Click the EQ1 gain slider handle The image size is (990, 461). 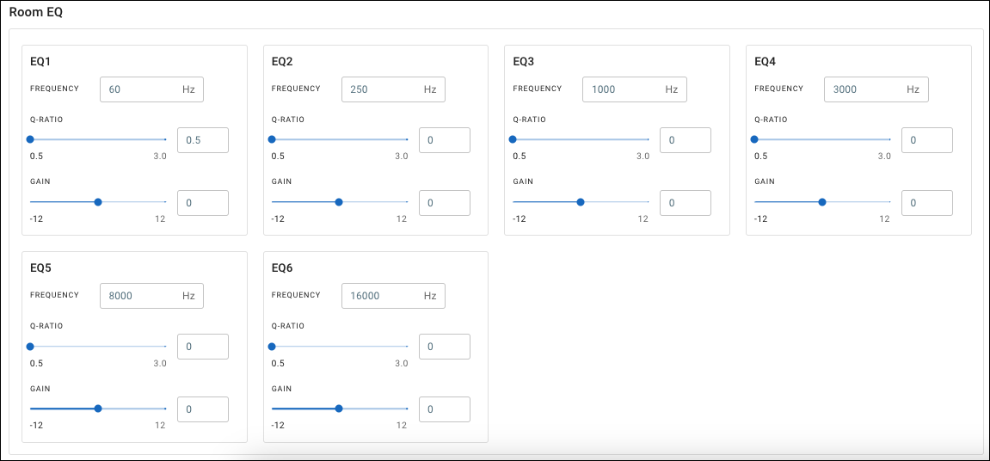(x=98, y=202)
